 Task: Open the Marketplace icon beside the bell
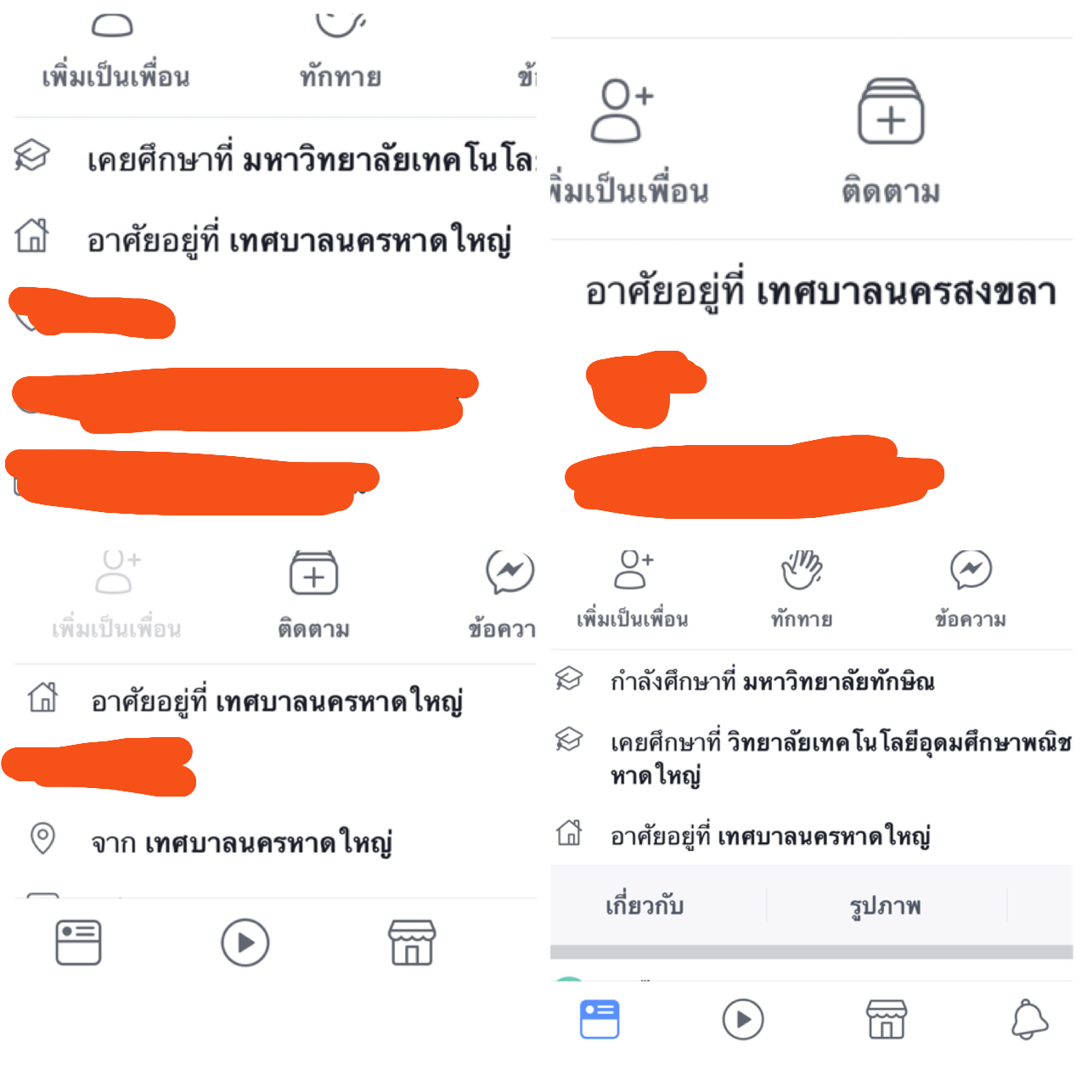click(x=886, y=1019)
